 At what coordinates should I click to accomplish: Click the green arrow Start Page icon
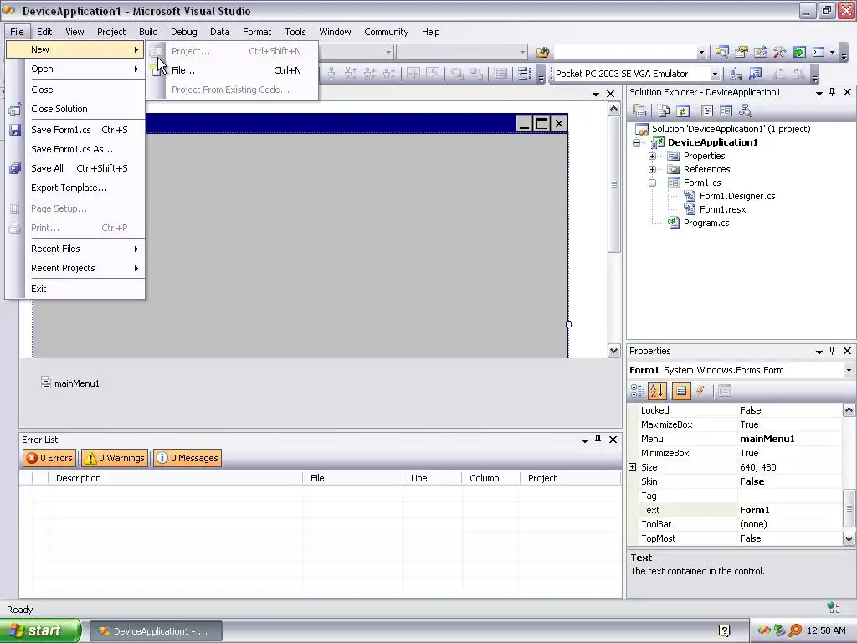point(799,52)
